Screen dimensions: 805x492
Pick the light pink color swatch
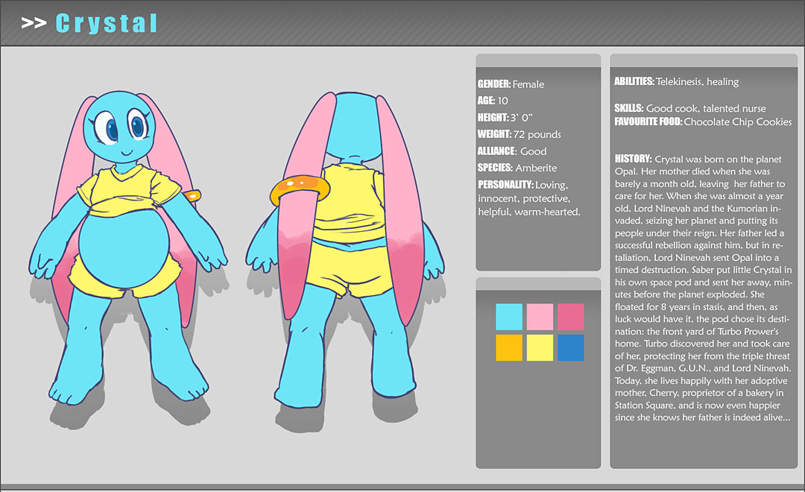pyautogui.click(x=540, y=317)
